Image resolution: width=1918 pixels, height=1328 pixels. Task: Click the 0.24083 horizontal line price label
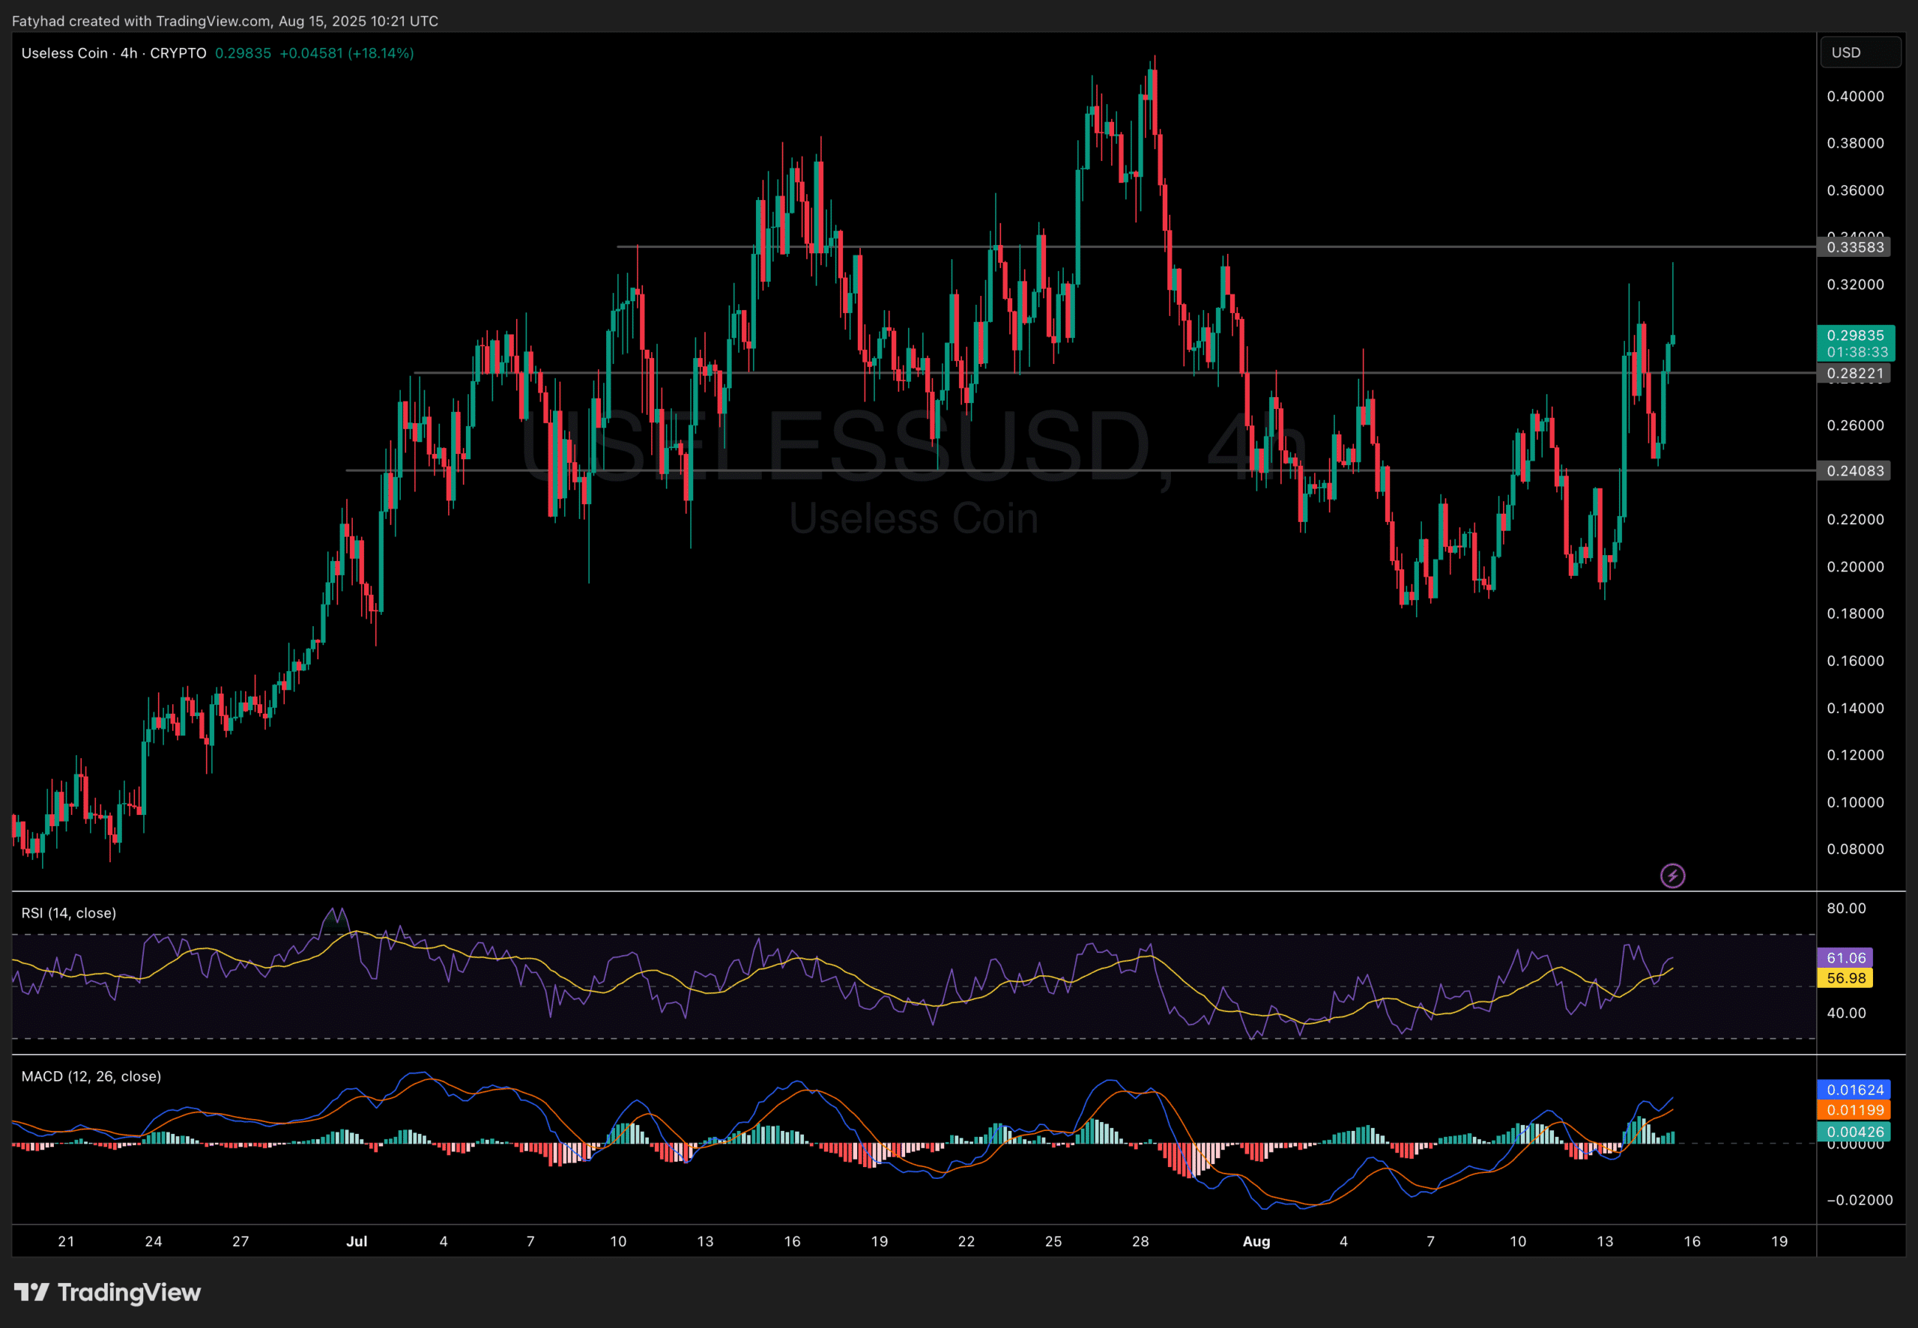coord(1855,471)
